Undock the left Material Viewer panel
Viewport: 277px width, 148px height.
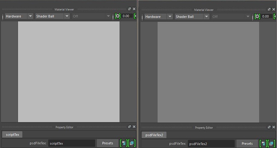click(130, 9)
